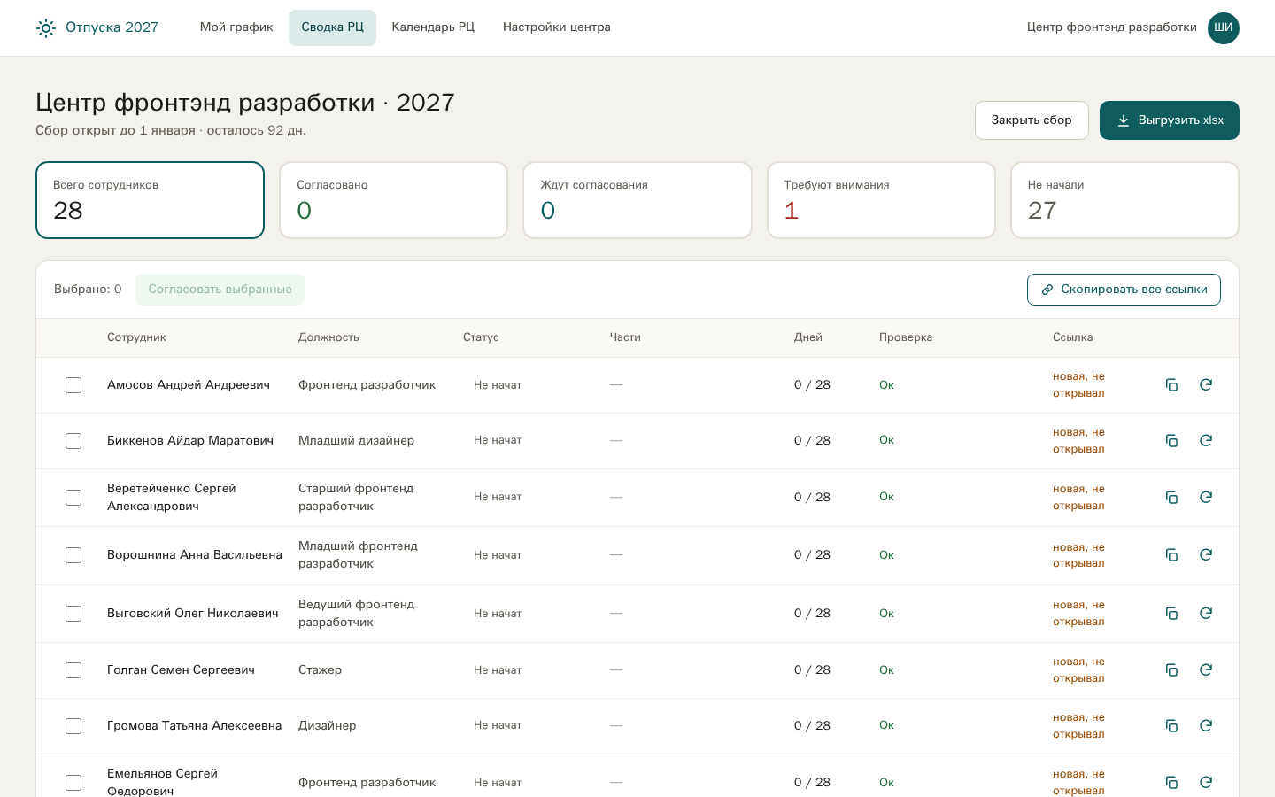Image resolution: width=1275 pixels, height=797 pixels.
Task: Check the box for Громова Татьяна Алексеевна
Action: click(73, 726)
